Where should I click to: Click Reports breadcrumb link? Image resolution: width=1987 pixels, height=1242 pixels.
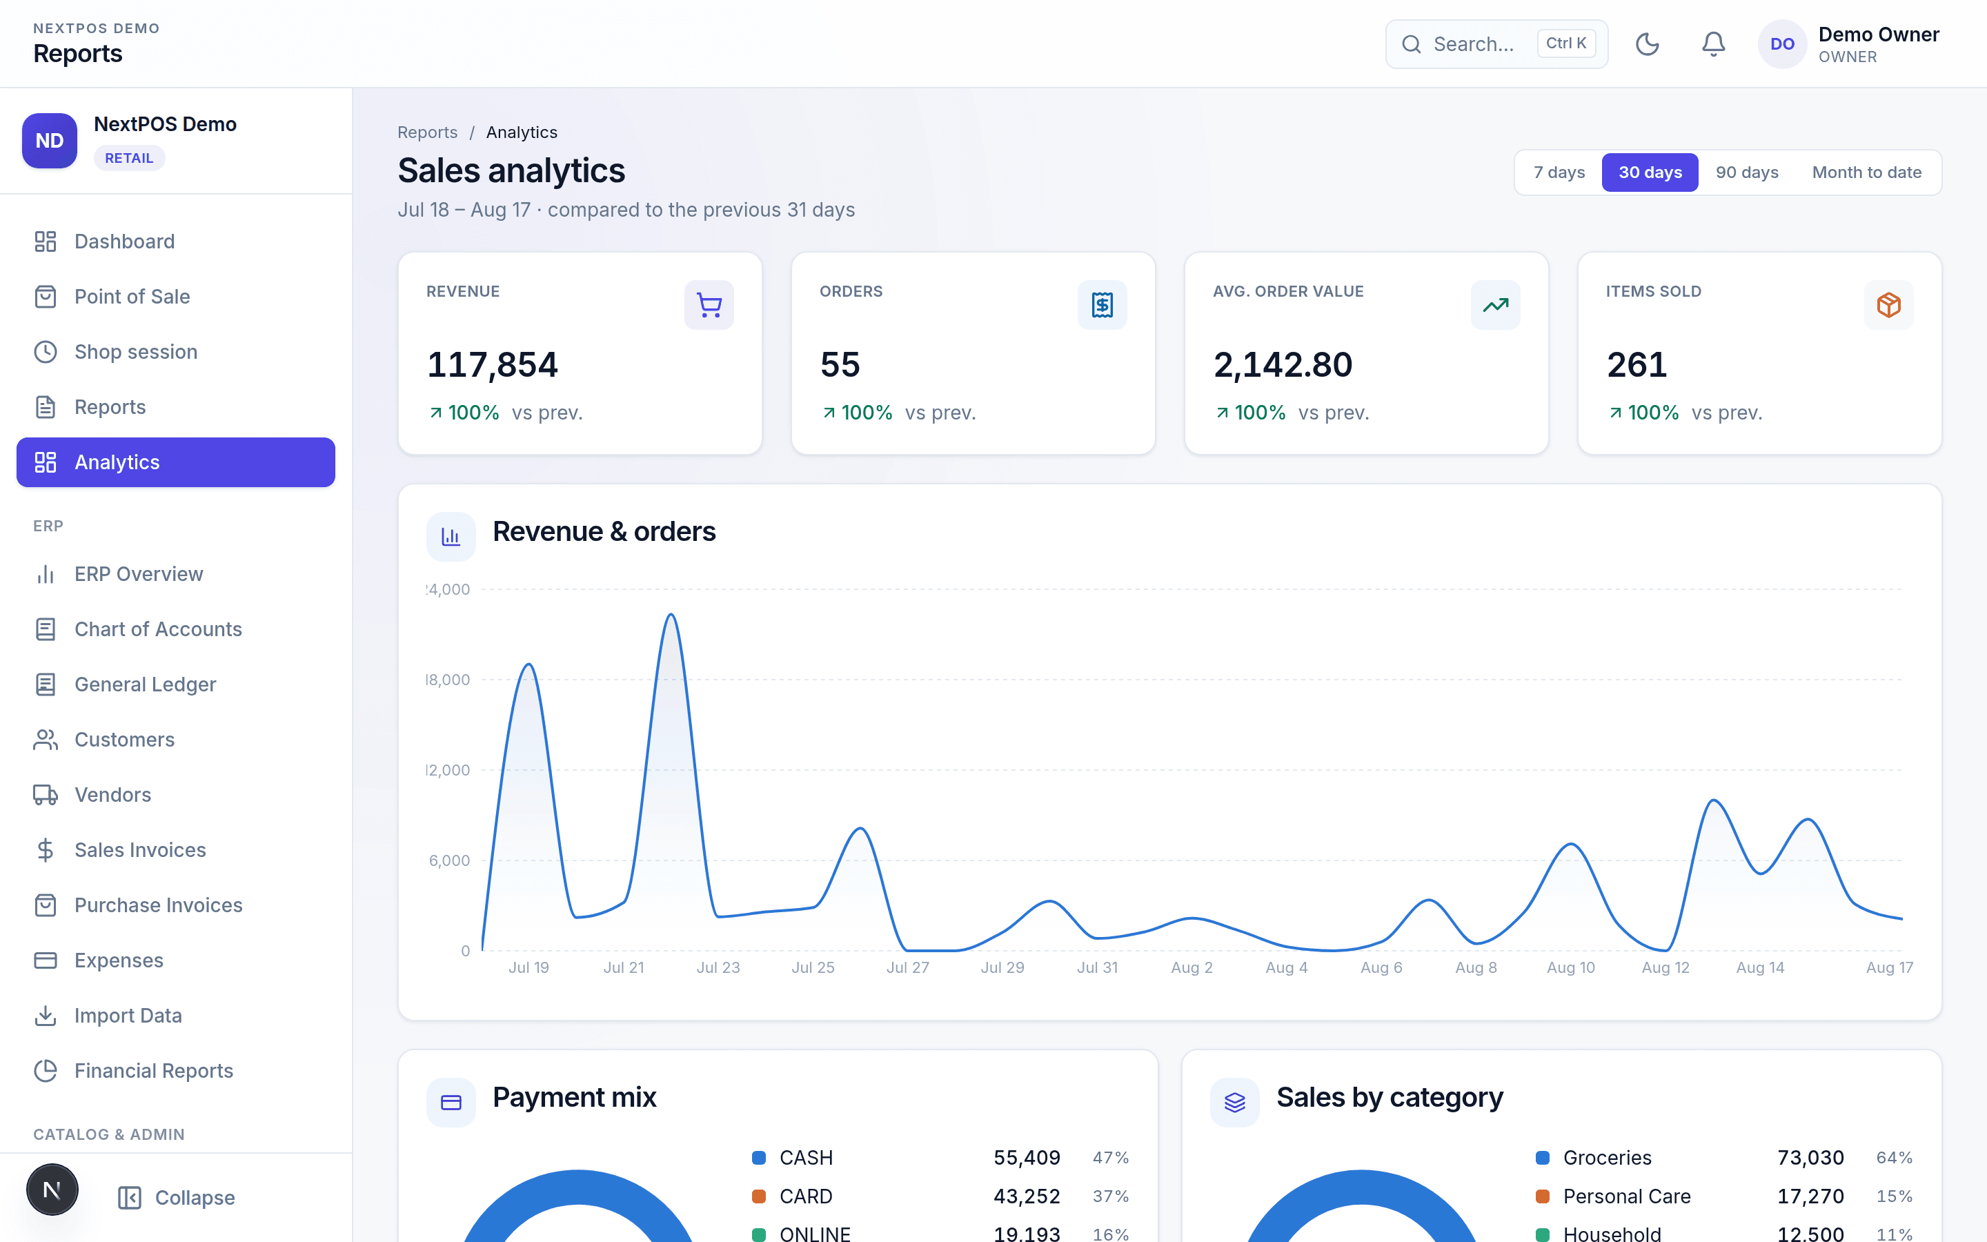[x=427, y=132]
